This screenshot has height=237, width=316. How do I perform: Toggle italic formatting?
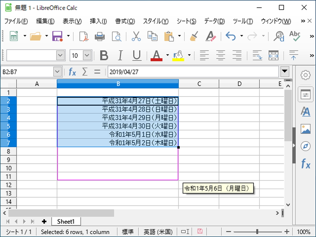tap(120, 56)
